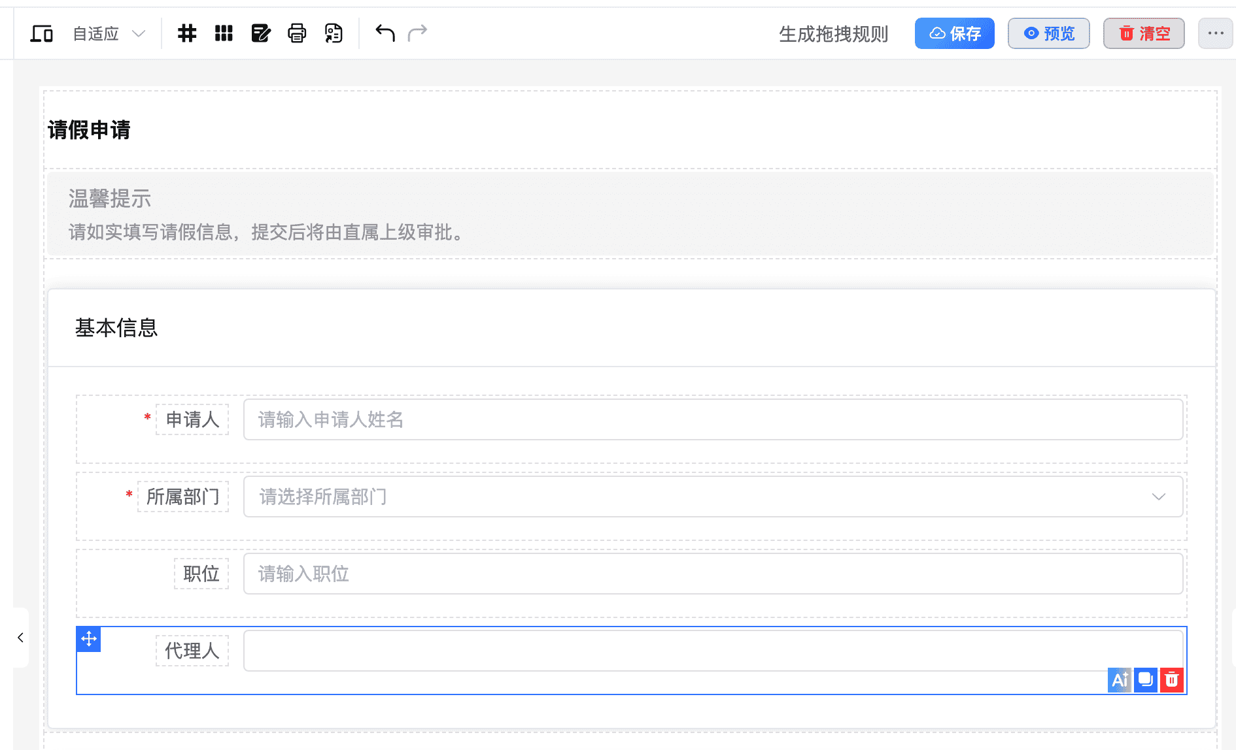Screen dimensions: 1236x750
Task: Click the alert description about 直属上级审批
Action: click(269, 232)
